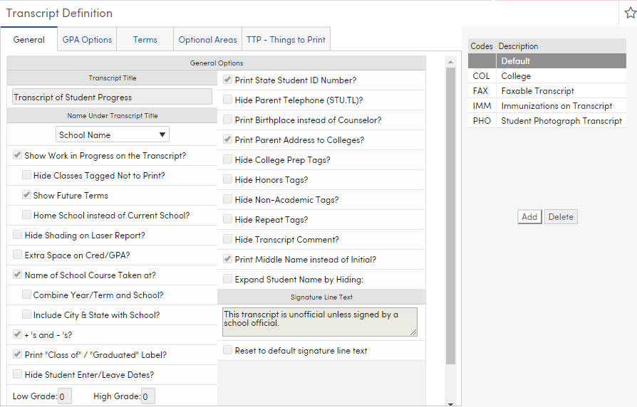Enable Hide Non-Academic Tags
Viewport: 637px width, 407px height.
point(227,199)
